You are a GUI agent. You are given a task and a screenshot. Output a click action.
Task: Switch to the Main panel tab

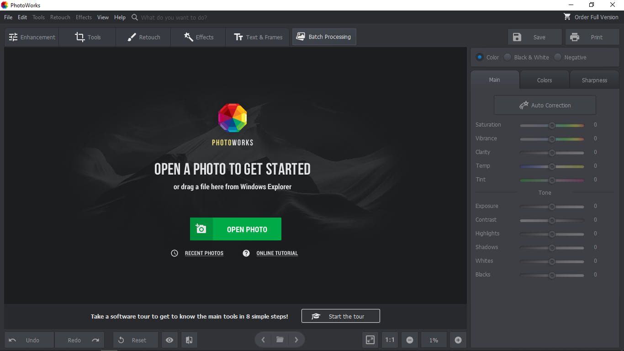[495, 80]
